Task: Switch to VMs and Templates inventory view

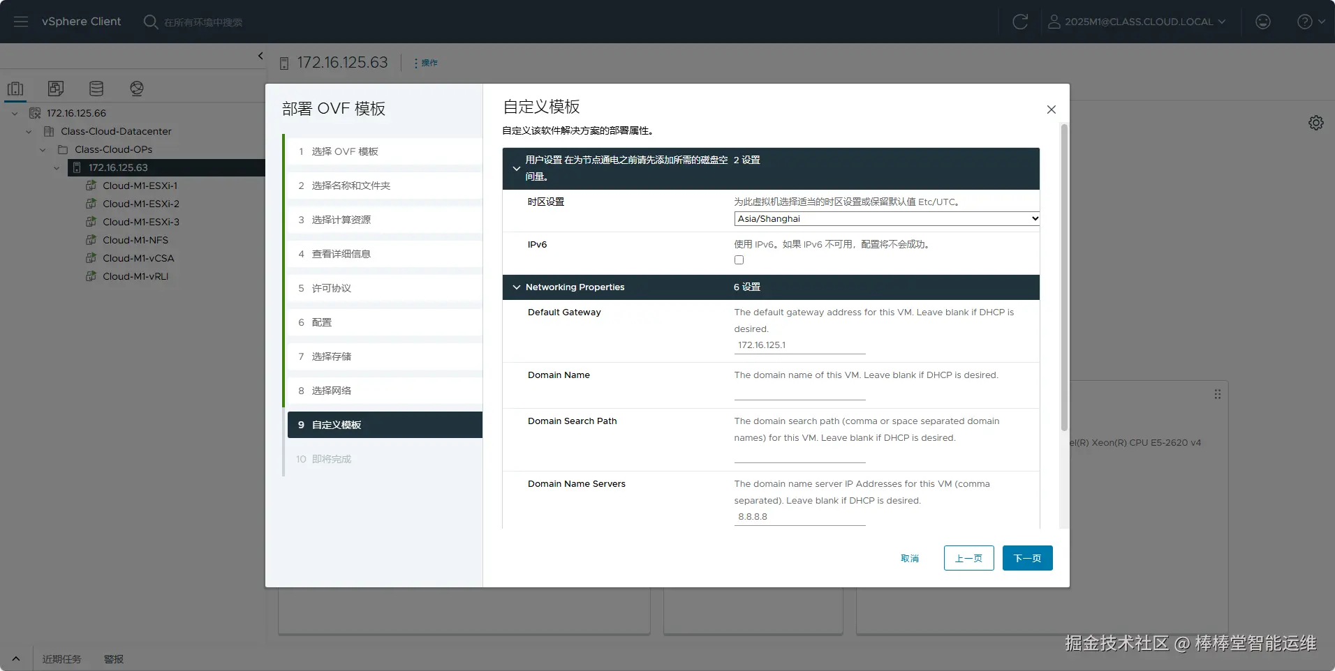Action: click(x=56, y=89)
